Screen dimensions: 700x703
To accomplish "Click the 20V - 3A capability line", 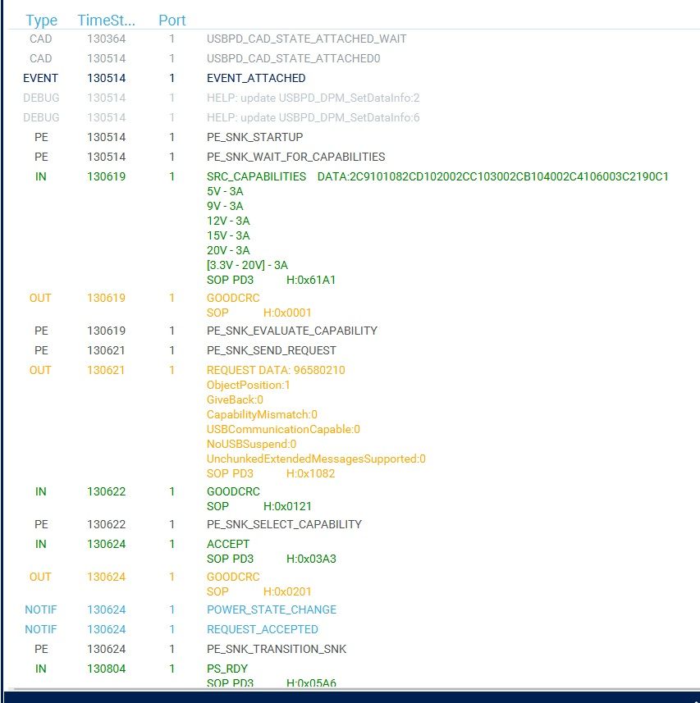I will pyautogui.click(x=228, y=251).
